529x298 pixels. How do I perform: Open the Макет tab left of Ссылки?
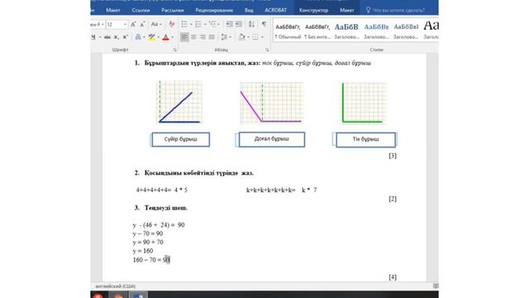click(x=113, y=10)
